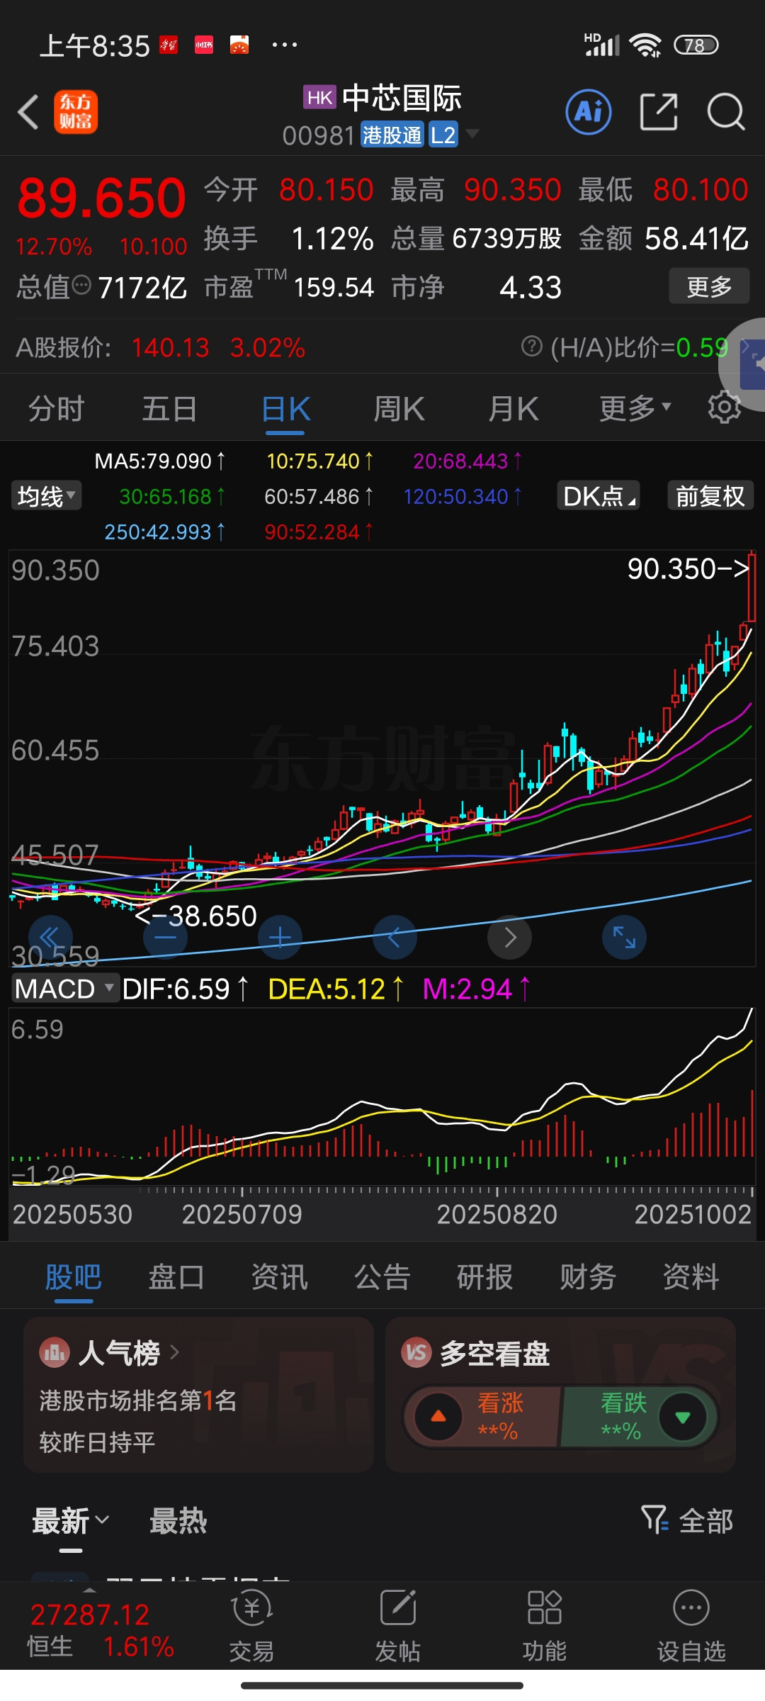Tap the L2 level badge

443,135
